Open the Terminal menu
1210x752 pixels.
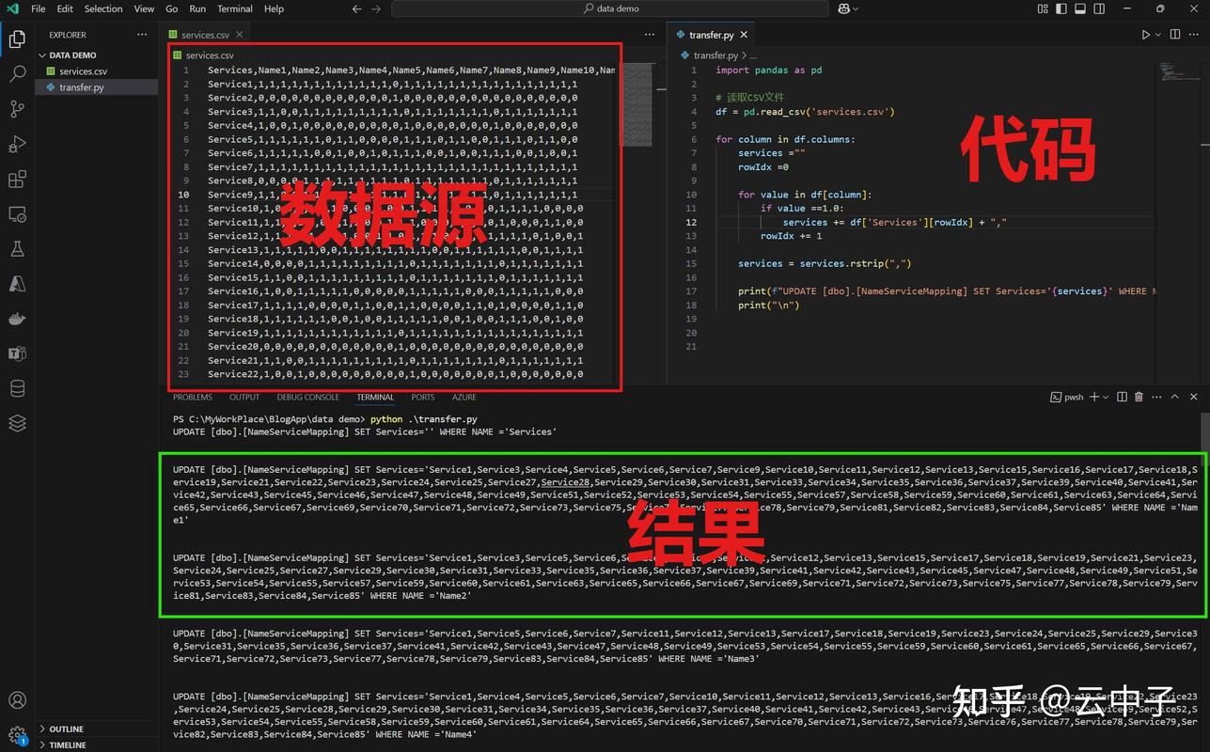pyautogui.click(x=235, y=8)
